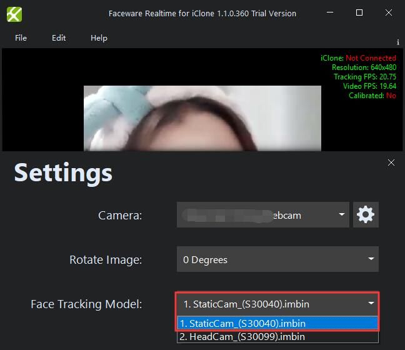
Task: Click on the webcam video preview
Action: [x=202, y=119]
